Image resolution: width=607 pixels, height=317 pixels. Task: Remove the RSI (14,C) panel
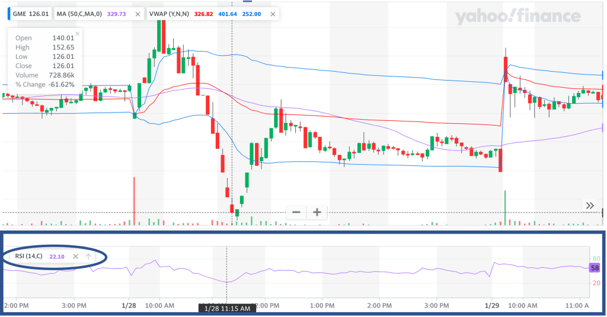tap(75, 257)
